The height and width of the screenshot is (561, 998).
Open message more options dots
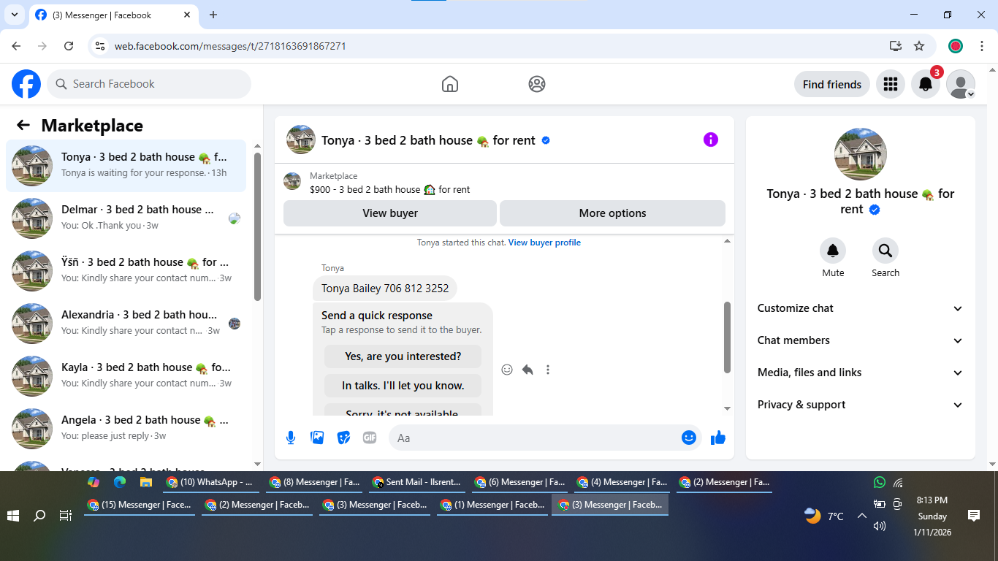[548, 370]
